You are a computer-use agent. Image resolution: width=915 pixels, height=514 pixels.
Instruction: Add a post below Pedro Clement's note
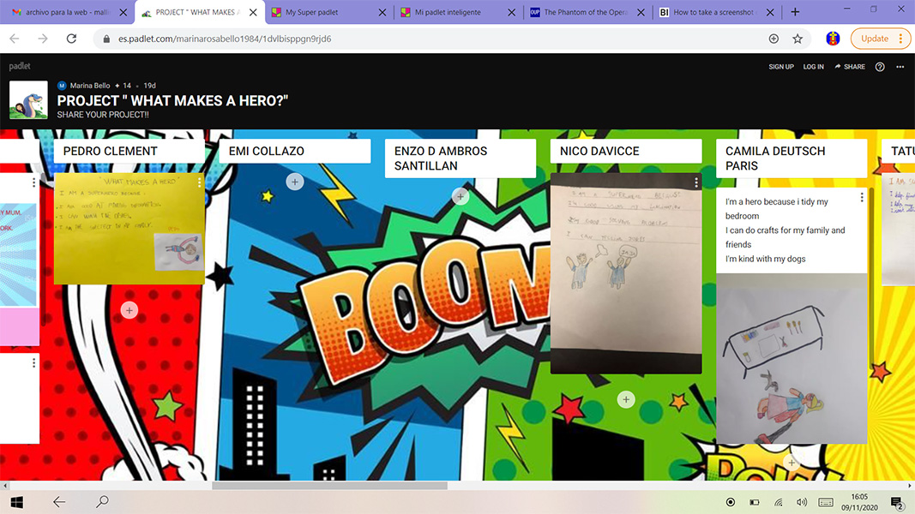point(129,310)
